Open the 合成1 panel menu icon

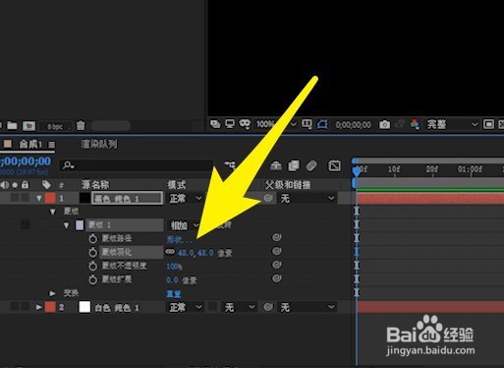52,145
